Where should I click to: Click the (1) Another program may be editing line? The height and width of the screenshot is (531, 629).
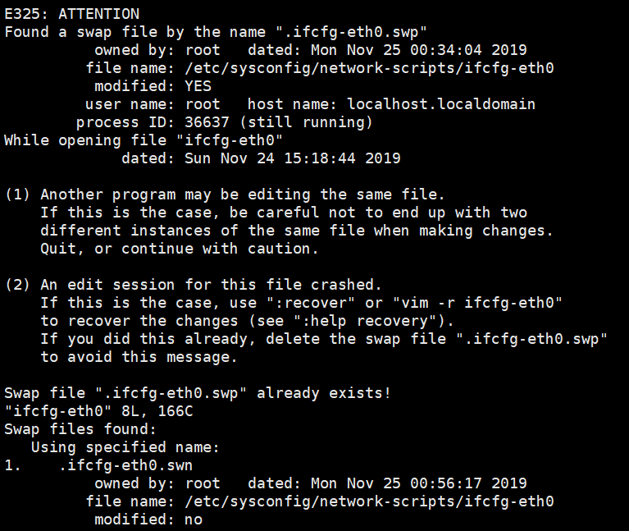225,195
